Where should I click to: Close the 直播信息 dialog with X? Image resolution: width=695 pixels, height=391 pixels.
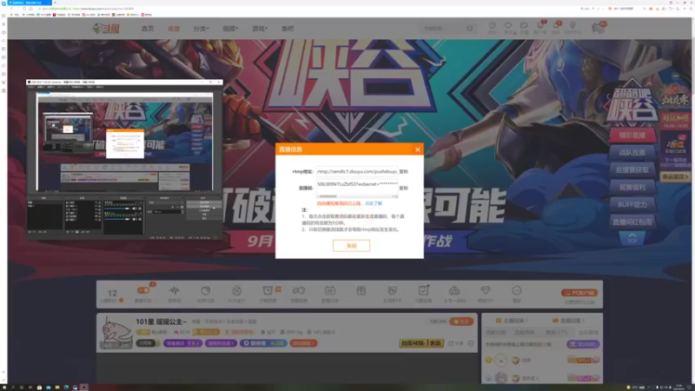coord(418,149)
